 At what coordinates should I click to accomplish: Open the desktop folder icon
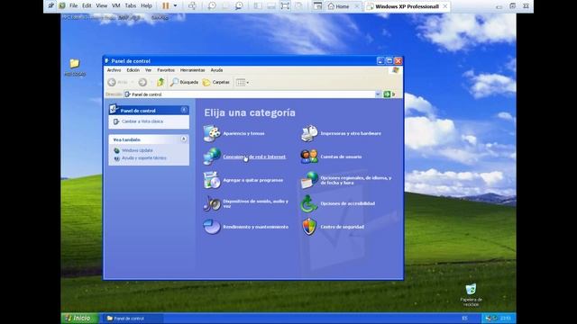[75, 64]
